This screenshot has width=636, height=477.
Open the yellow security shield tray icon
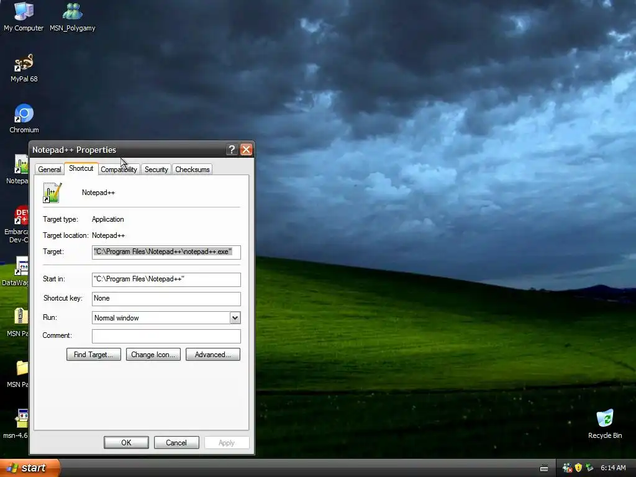[578, 468]
